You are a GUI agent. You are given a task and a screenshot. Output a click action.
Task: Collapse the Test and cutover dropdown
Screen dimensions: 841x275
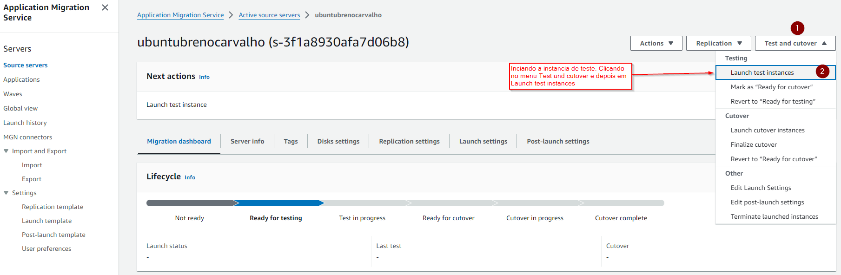(x=795, y=43)
